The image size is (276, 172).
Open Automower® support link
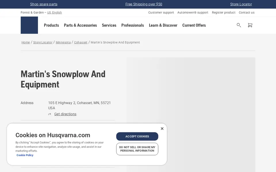[193, 12]
